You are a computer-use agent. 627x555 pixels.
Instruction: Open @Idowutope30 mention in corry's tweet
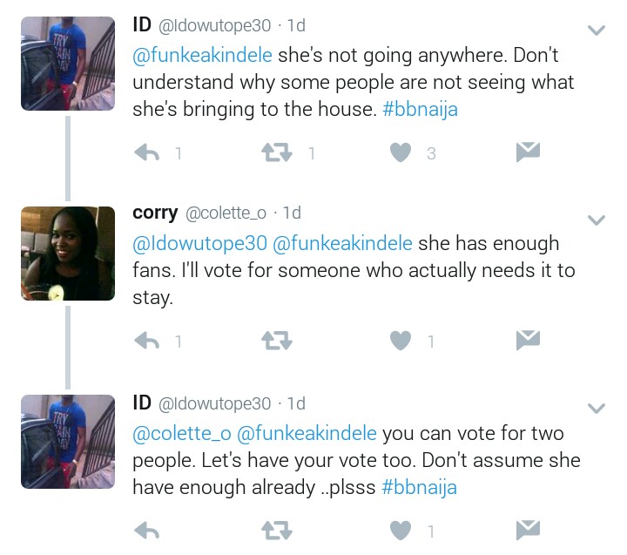[x=197, y=243]
